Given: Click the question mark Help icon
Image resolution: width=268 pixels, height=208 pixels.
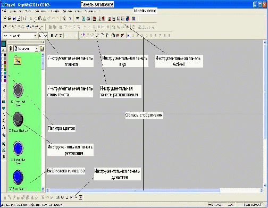Looking at the screenshot, I should click(x=70, y=19).
